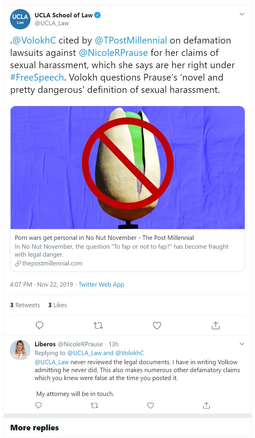Image resolution: width=255 pixels, height=438 pixels.
Task: Share the Liberos reply
Action: coord(206,406)
